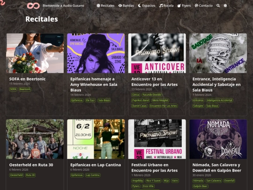Open Nómada, San Calavera y Downfall post
Image resolution: width=253 pixels, height=190 pixels.
pos(217,167)
